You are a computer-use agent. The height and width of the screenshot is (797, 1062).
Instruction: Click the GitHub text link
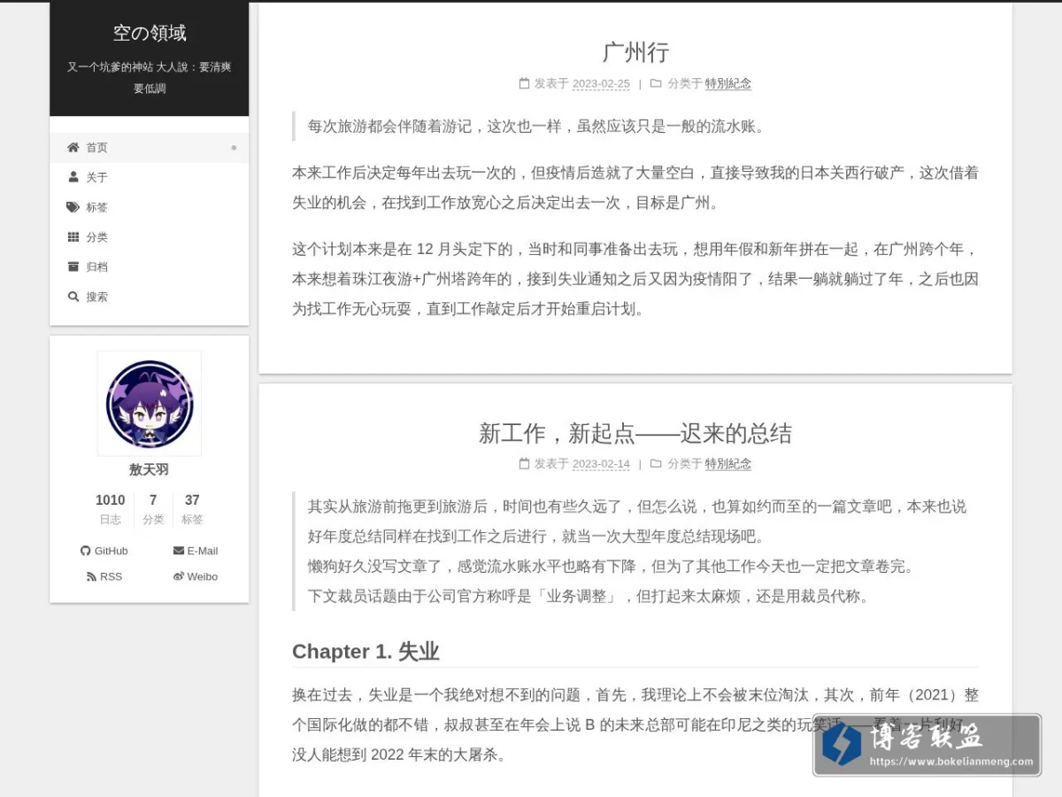(x=112, y=551)
